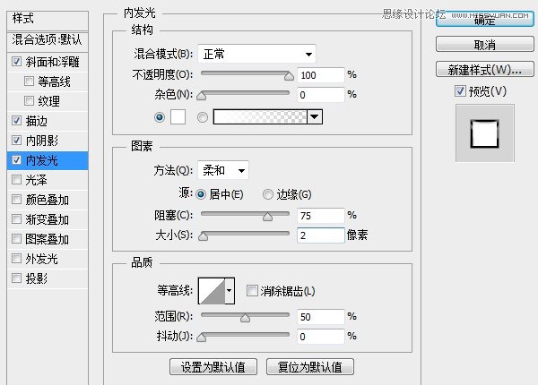Enable the 外发光 checkbox
Image resolution: width=538 pixels, height=385 pixels.
pyautogui.click(x=16, y=258)
